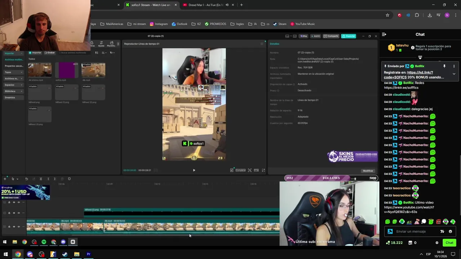Unpin the pinned BotRix message

[x=444, y=66]
